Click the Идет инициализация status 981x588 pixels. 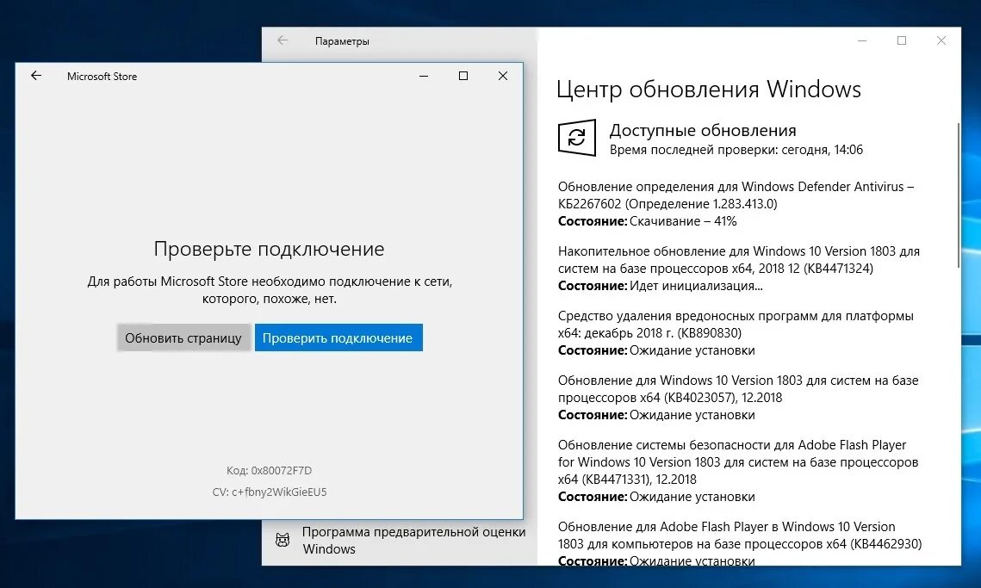[696, 286]
